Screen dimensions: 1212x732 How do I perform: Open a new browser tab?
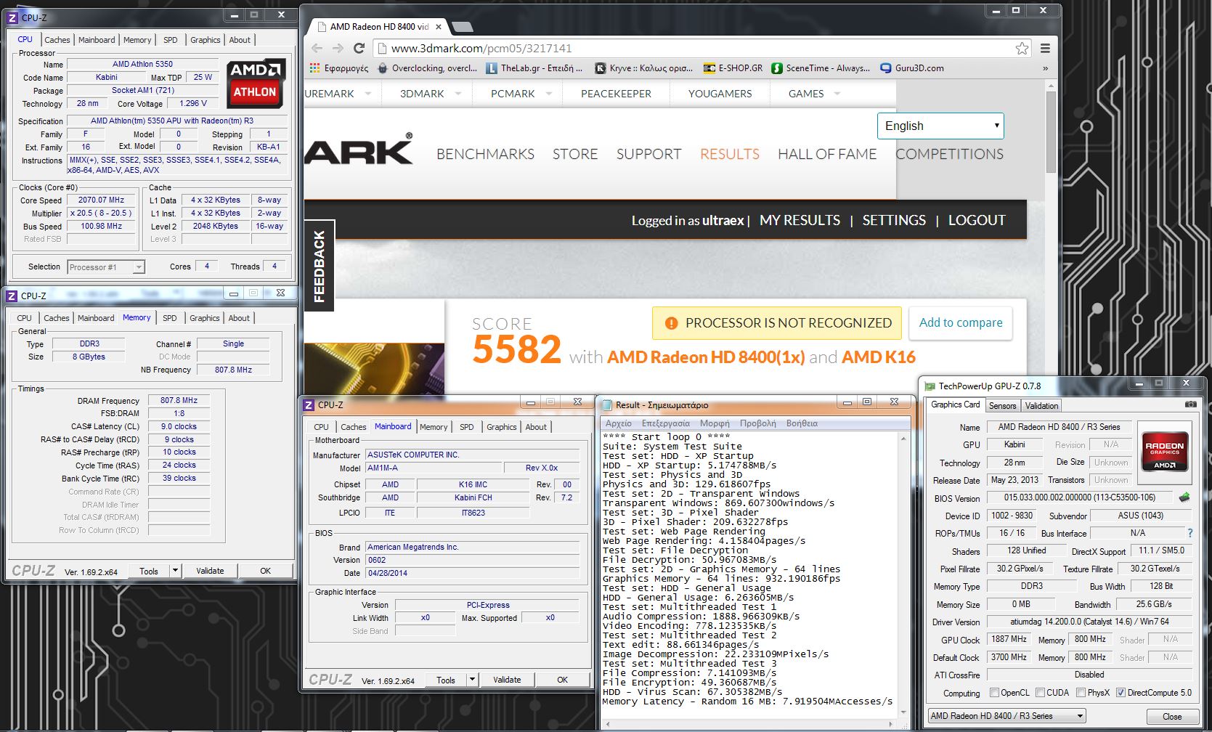point(463,27)
